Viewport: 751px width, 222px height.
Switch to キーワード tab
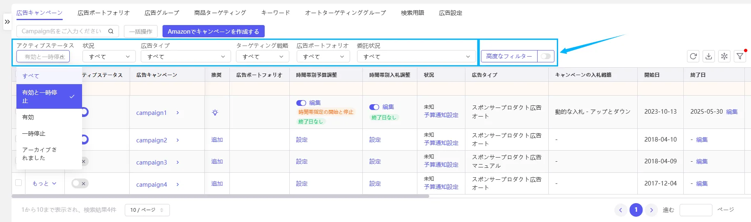point(275,13)
